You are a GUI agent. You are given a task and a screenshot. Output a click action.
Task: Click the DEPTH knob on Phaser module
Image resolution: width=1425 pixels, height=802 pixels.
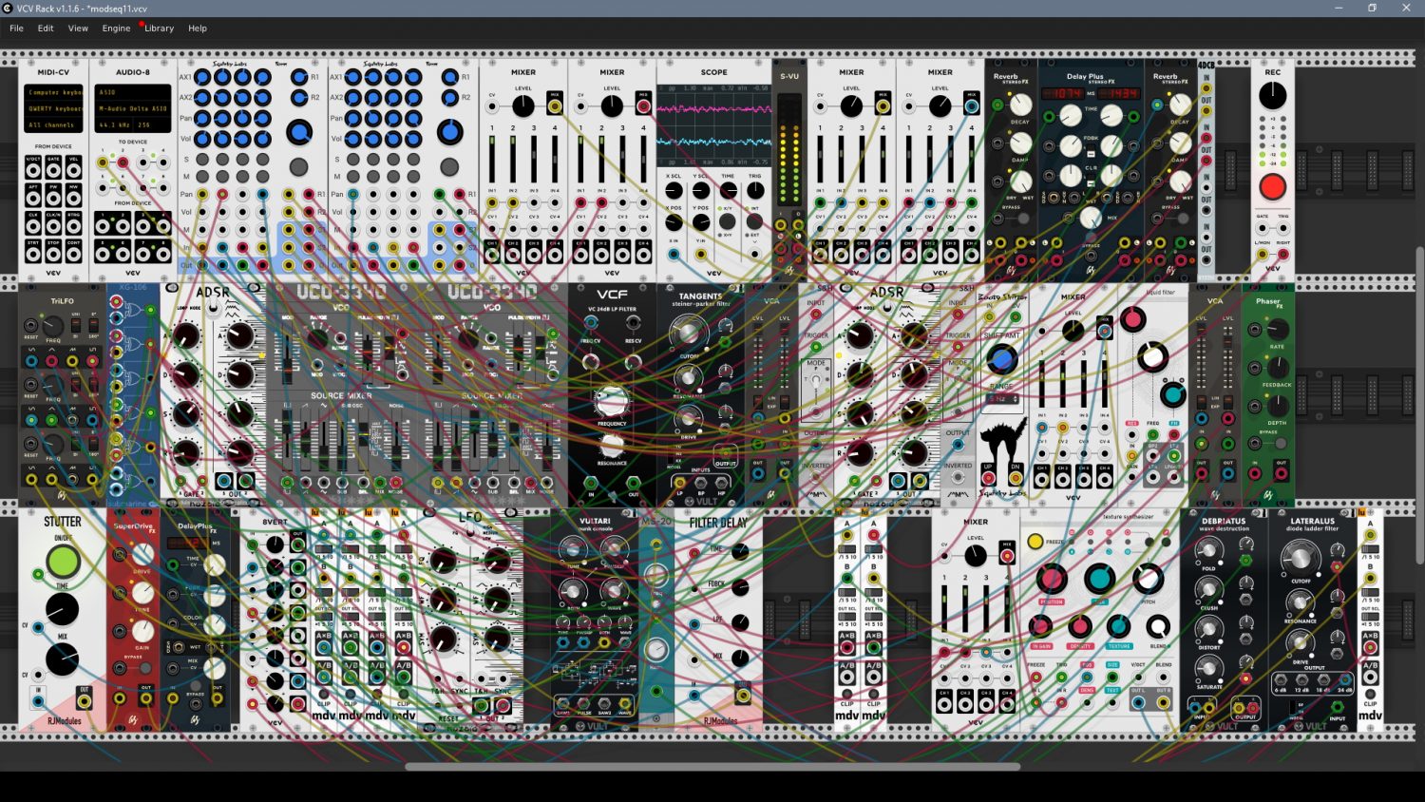pyautogui.click(x=1278, y=406)
